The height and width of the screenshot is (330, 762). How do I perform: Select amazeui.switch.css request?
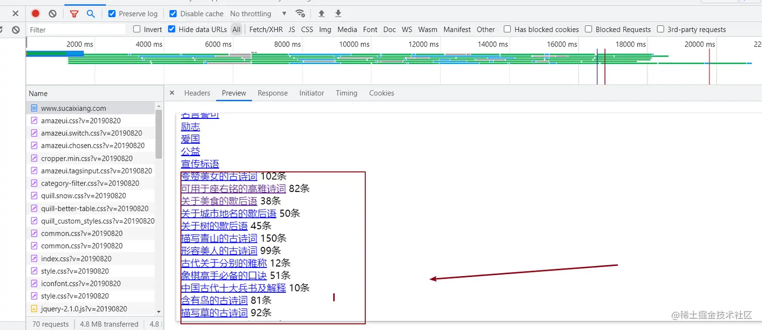(91, 133)
